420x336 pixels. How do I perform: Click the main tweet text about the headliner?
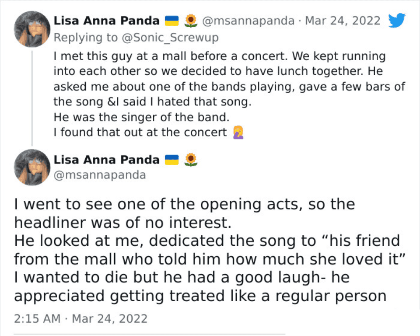pos(210,250)
